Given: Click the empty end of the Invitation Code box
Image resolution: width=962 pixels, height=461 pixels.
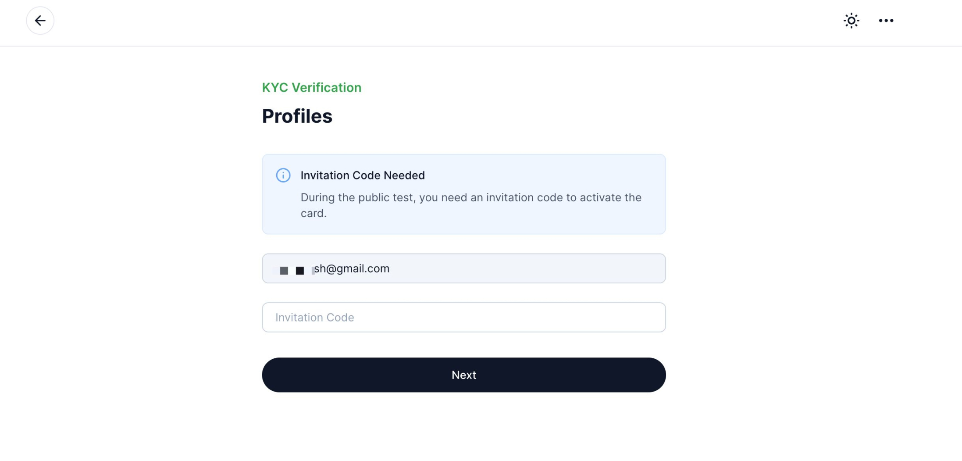Looking at the screenshot, I should click(x=570, y=317).
